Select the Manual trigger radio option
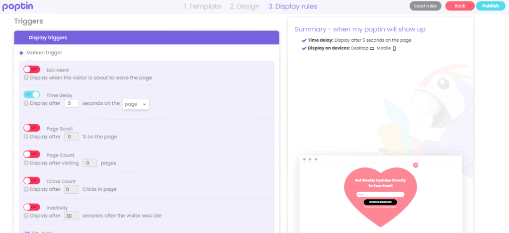The height and width of the screenshot is (233, 509). tap(21, 53)
